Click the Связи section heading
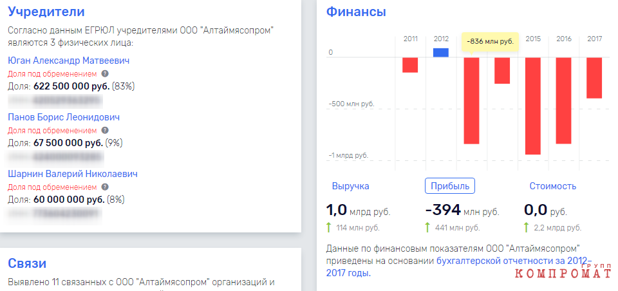Screen dimensions: 618x291 [x=27, y=264]
